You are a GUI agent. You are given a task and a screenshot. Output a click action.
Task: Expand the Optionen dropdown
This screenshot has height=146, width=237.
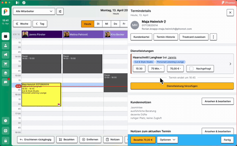(167, 139)
